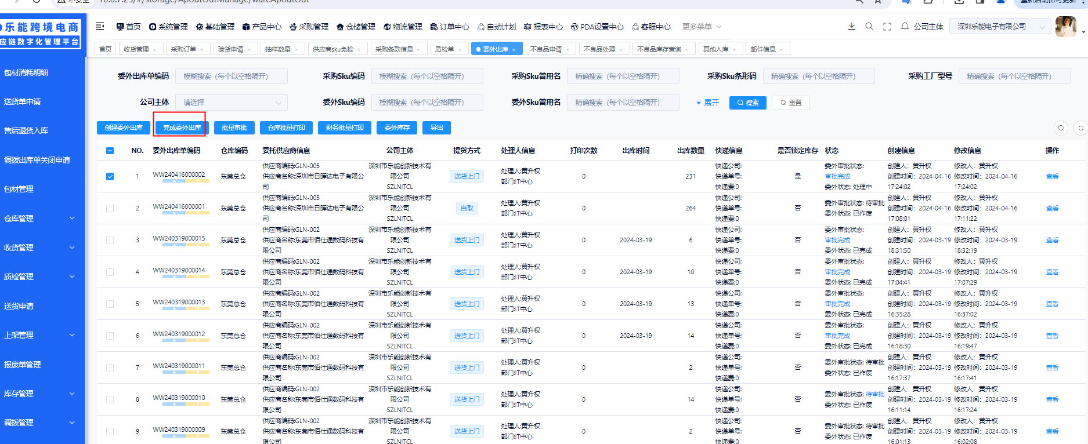This screenshot has width=1088, height=444.
Task: Toggle the fullscreen icon in the header
Action: (887, 26)
